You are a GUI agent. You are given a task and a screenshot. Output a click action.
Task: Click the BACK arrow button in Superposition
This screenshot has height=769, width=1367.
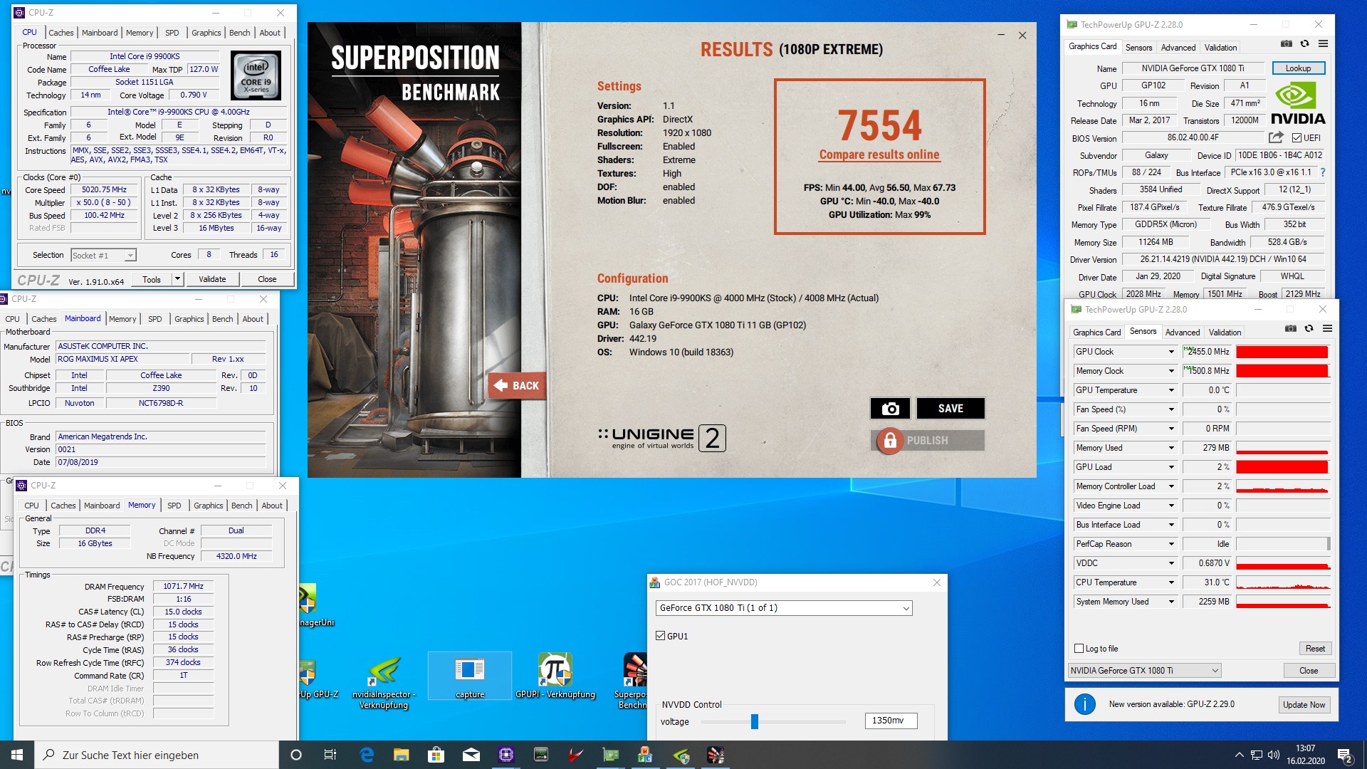pyautogui.click(x=517, y=385)
